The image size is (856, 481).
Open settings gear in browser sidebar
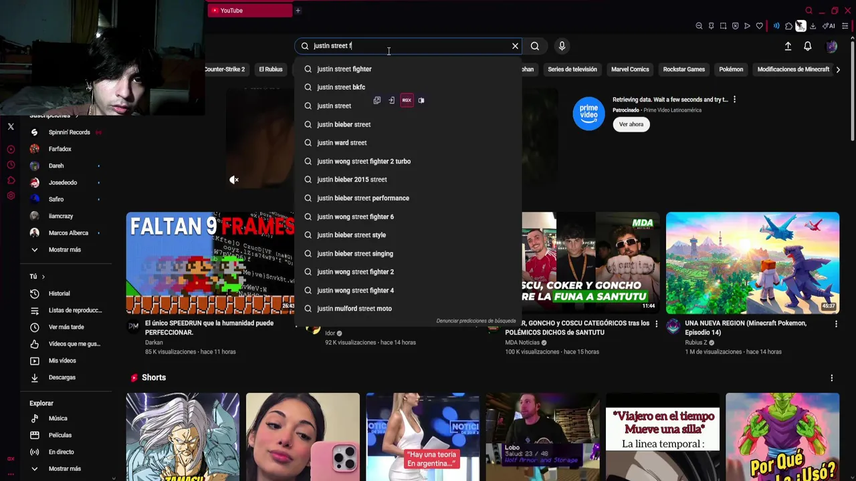click(11, 196)
